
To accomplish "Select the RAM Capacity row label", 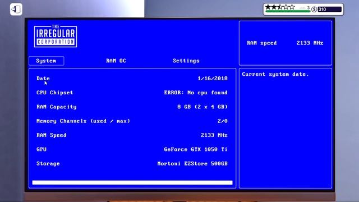I will pos(56,107).
